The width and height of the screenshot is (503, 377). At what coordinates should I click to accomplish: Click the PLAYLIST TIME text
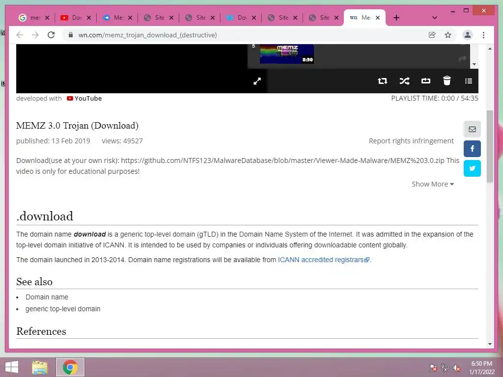click(x=435, y=98)
